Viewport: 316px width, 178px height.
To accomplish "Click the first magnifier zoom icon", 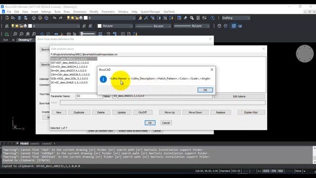I will (15, 34).
